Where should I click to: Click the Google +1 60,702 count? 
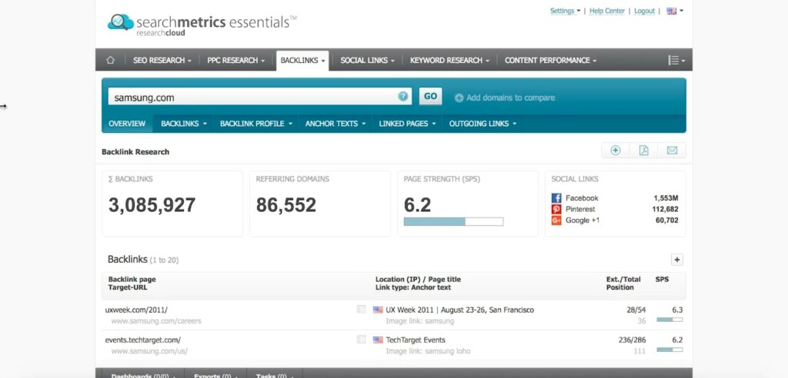tap(667, 220)
